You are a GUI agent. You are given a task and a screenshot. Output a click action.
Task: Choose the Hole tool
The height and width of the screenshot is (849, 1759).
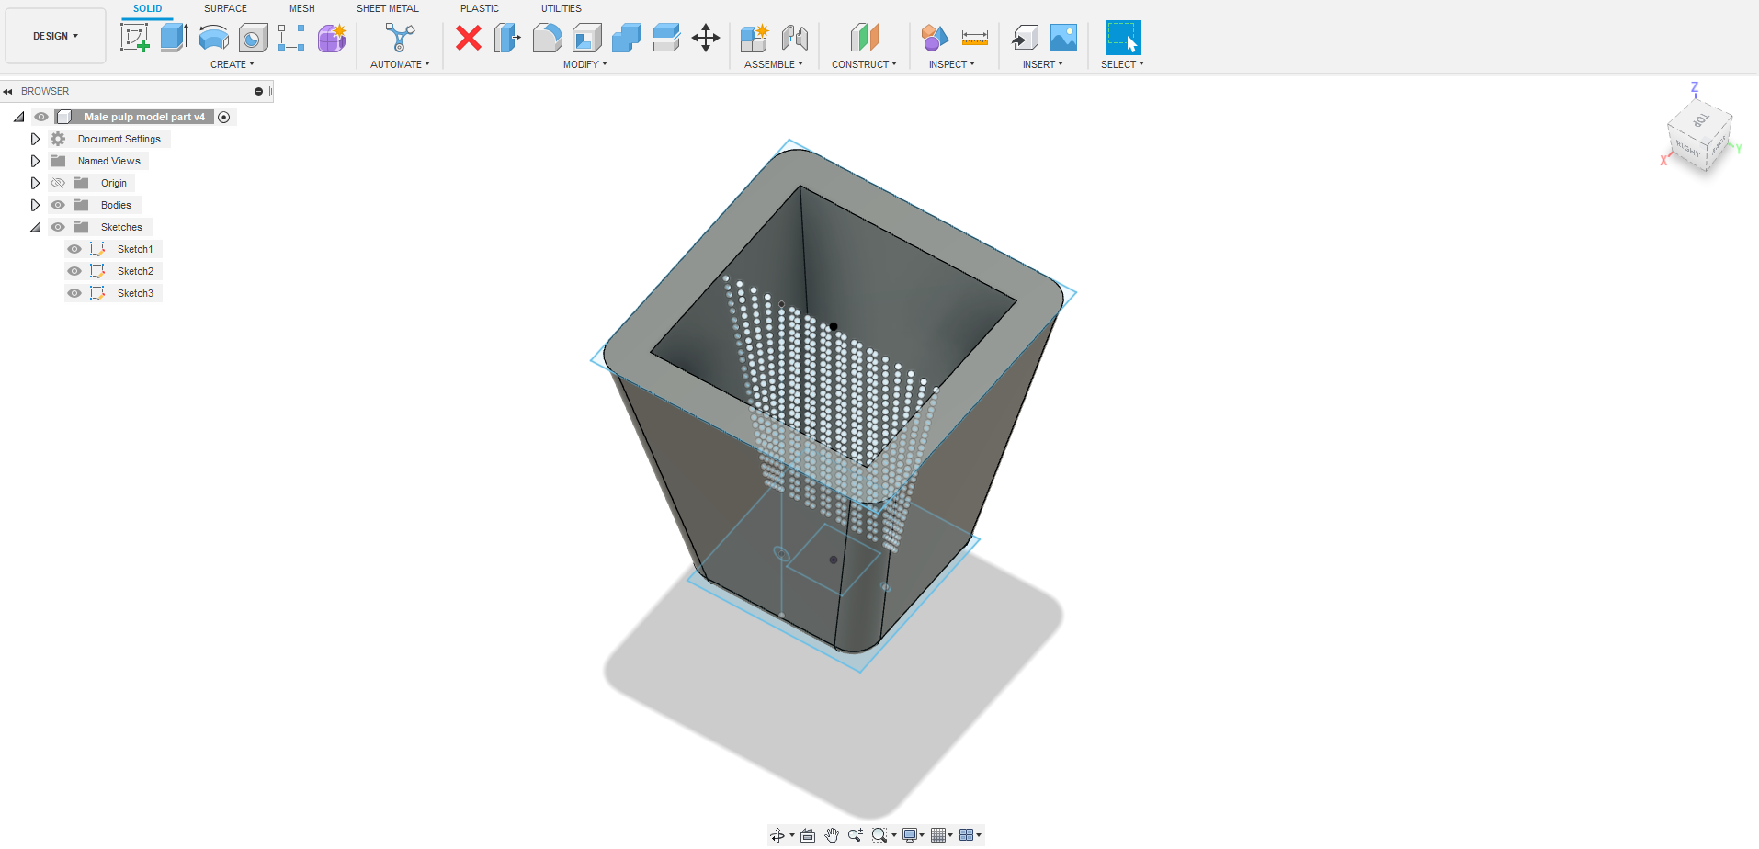pos(253,38)
